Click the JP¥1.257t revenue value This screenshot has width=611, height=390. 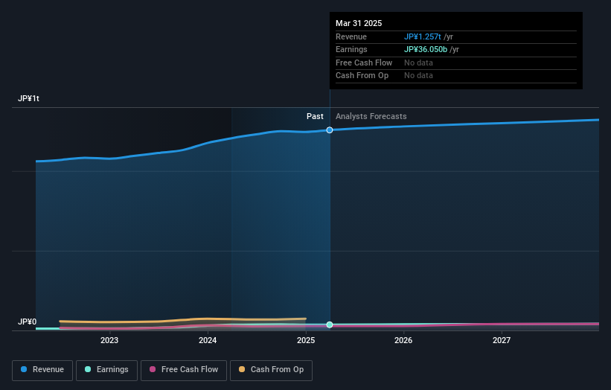click(423, 36)
